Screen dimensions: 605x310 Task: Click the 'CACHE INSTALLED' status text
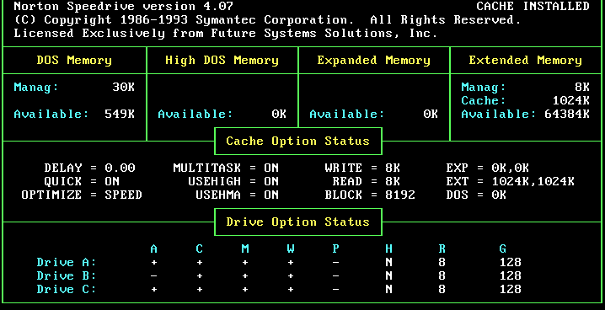pyautogui.click(x=533, y=7)
